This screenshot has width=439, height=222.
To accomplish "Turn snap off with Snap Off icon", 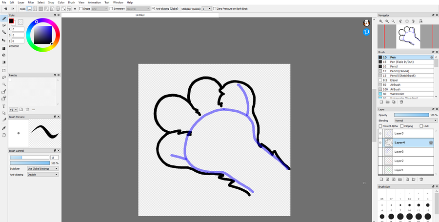I will [x=29, y=9].
